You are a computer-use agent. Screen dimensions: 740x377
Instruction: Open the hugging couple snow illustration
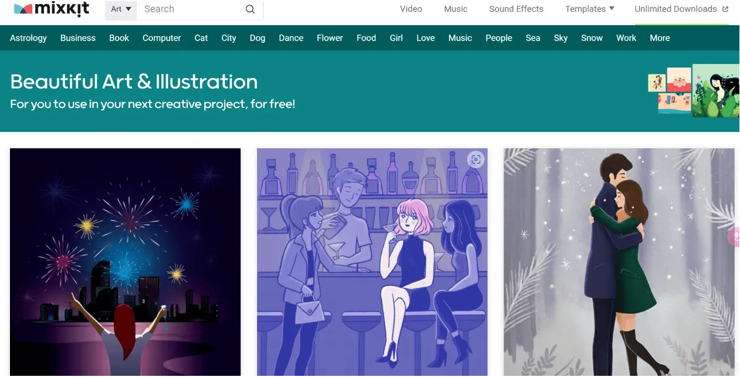619,261
